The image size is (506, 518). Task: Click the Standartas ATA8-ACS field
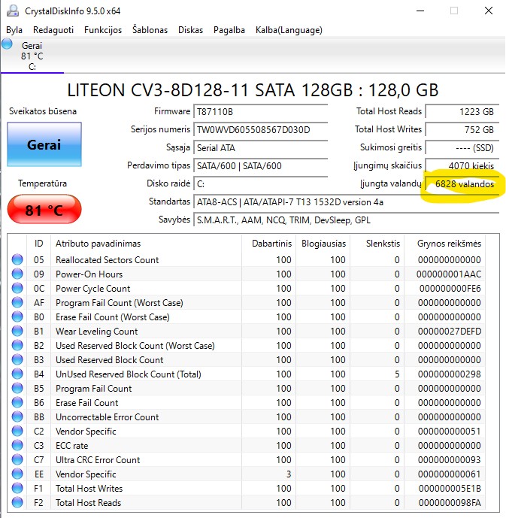click(x=346, y=201)
